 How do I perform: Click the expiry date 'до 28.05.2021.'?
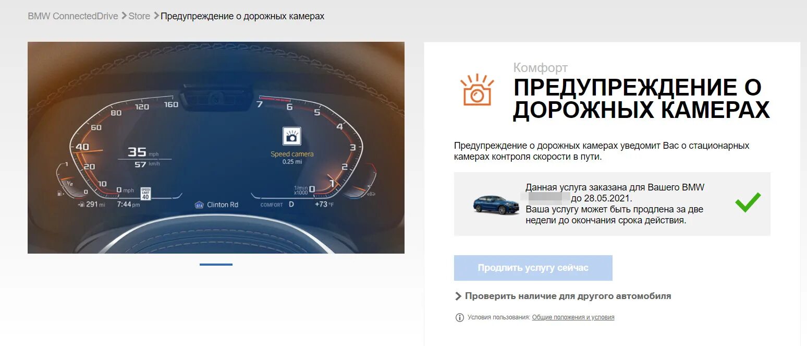pyautogui.click(x=602, y=198)
